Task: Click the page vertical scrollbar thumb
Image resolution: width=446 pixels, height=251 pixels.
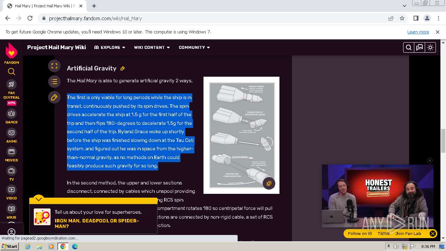Action: coord(443,141)
